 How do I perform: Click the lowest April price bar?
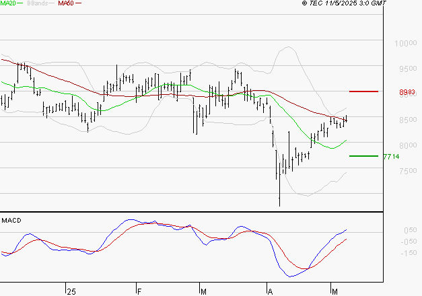pos(279,200)
